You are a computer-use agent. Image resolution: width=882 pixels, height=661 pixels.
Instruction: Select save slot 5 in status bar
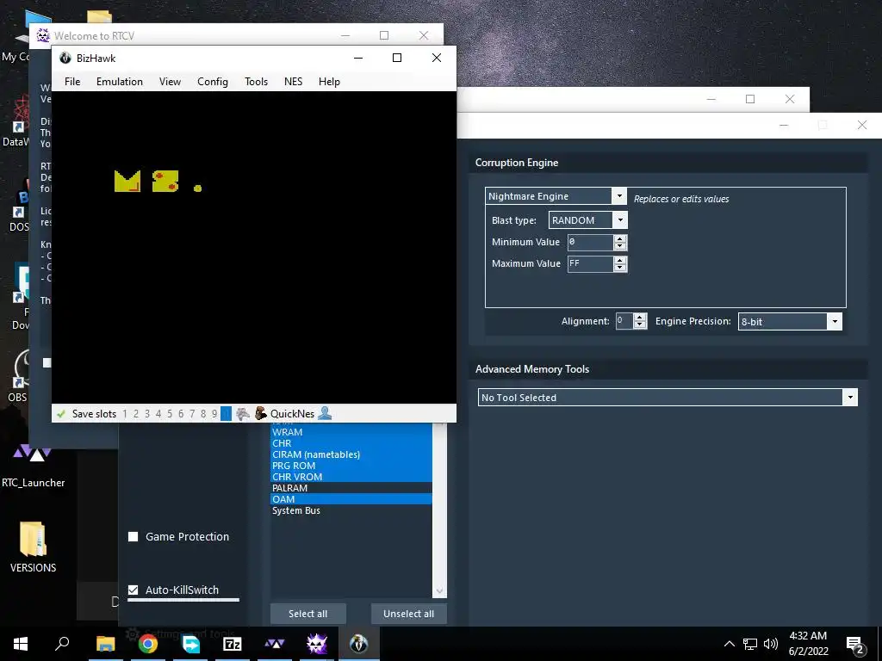pos(170,414)
